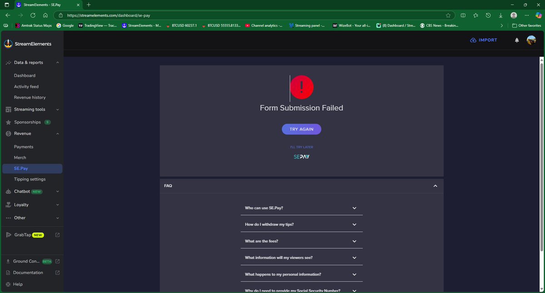Click the Sponsorships star icon
The width and height of the screenshot is (545, 293).
click(9, 122)
